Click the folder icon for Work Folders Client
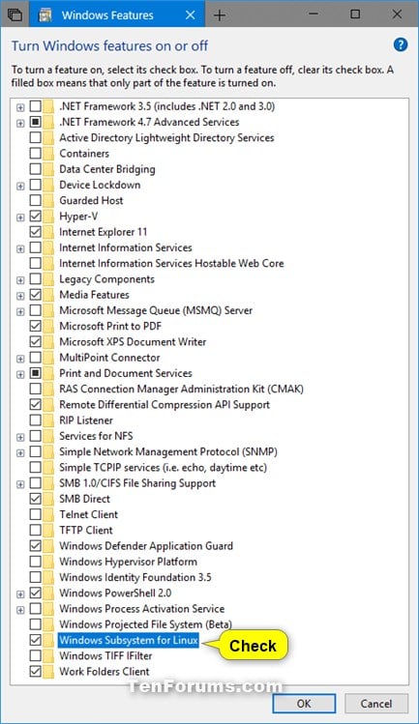 point(48,672)
